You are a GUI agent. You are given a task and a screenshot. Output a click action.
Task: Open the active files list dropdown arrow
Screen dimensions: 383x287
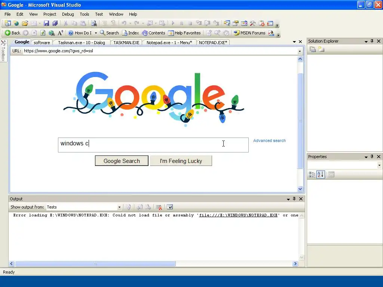294,42
